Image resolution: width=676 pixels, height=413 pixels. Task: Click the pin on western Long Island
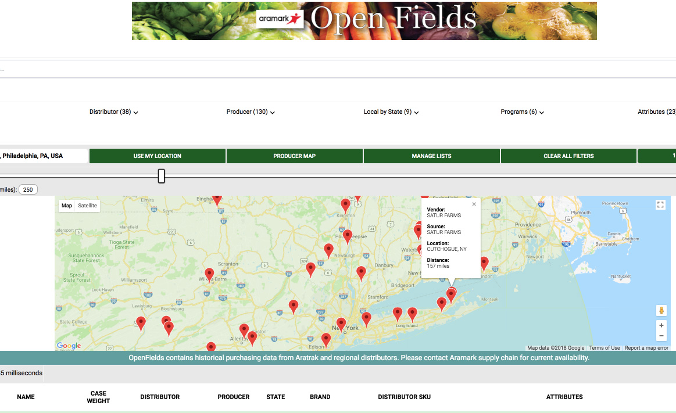366,319
